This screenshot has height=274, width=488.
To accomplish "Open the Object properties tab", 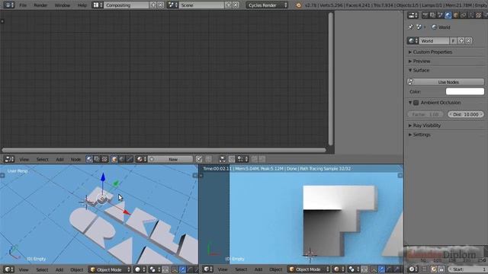I will [456, 15].
